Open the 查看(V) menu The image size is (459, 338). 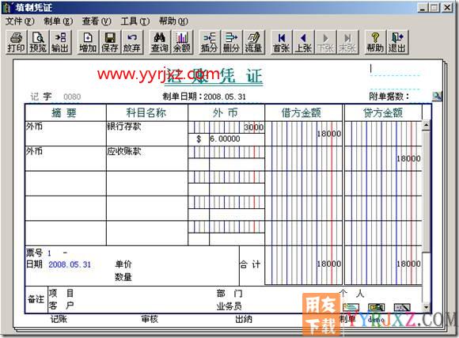point(97,21)
